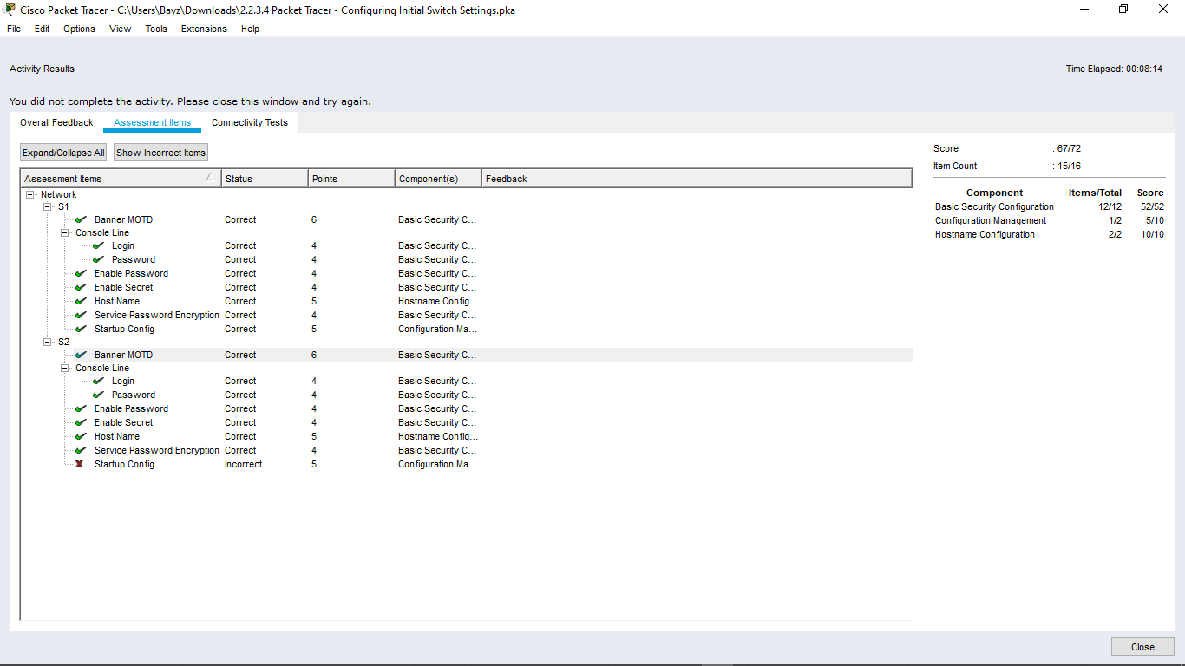Screen dimensions: 1185x666
Task: Select the Assessment Items tab
Action: coord(152,122)
